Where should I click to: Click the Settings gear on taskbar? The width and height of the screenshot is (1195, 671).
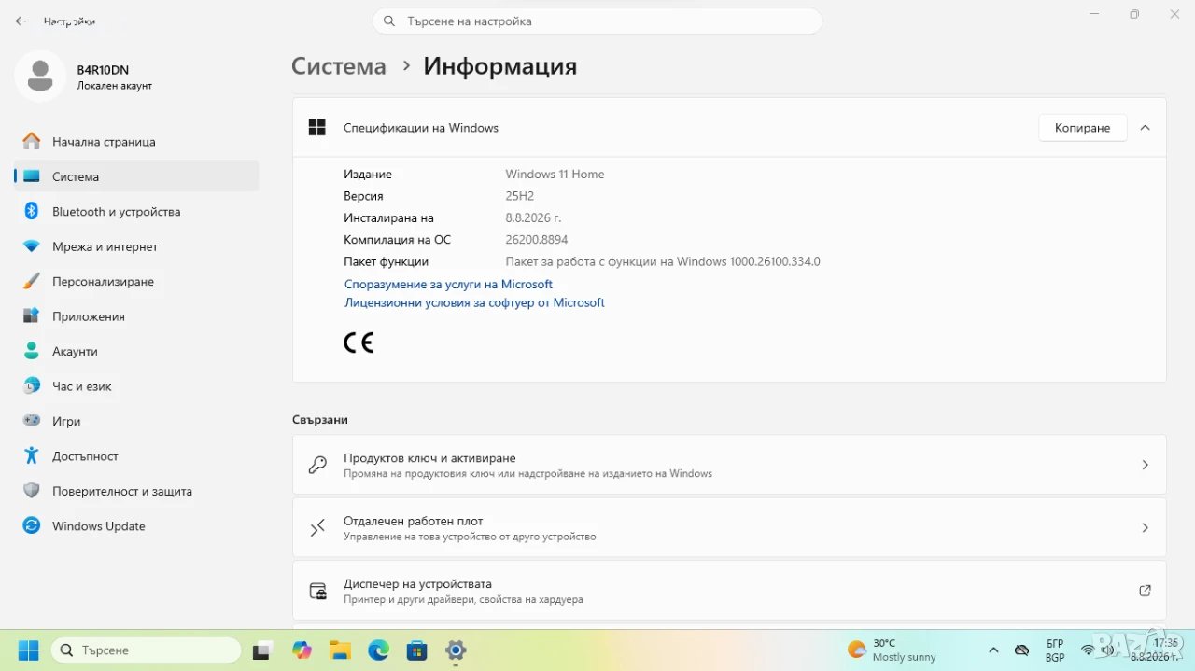tap(456, 650)
